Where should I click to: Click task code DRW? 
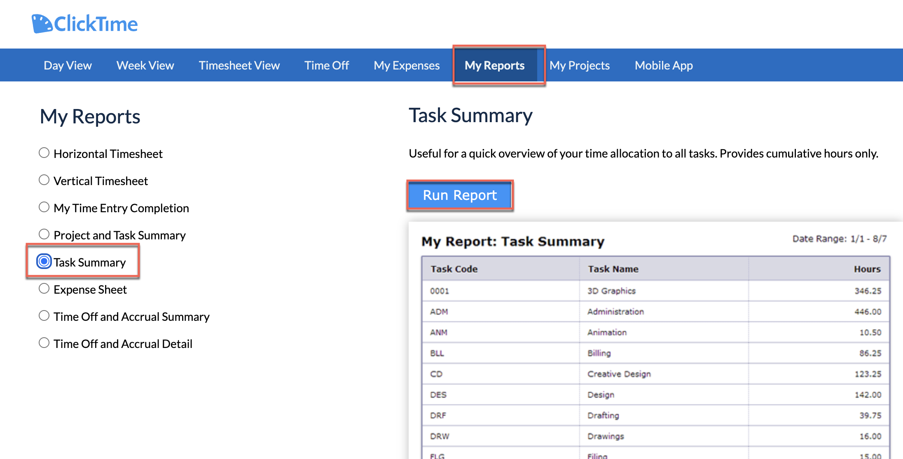pos(440,436)
